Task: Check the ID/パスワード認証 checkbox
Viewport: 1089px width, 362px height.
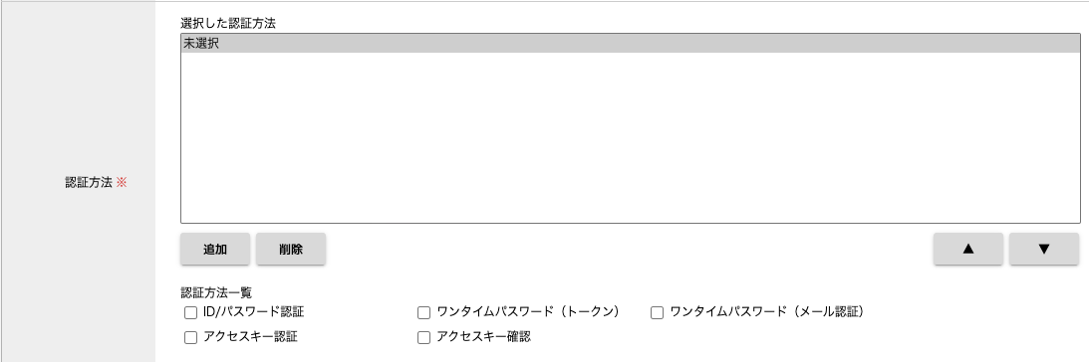Action: point(190,312)
